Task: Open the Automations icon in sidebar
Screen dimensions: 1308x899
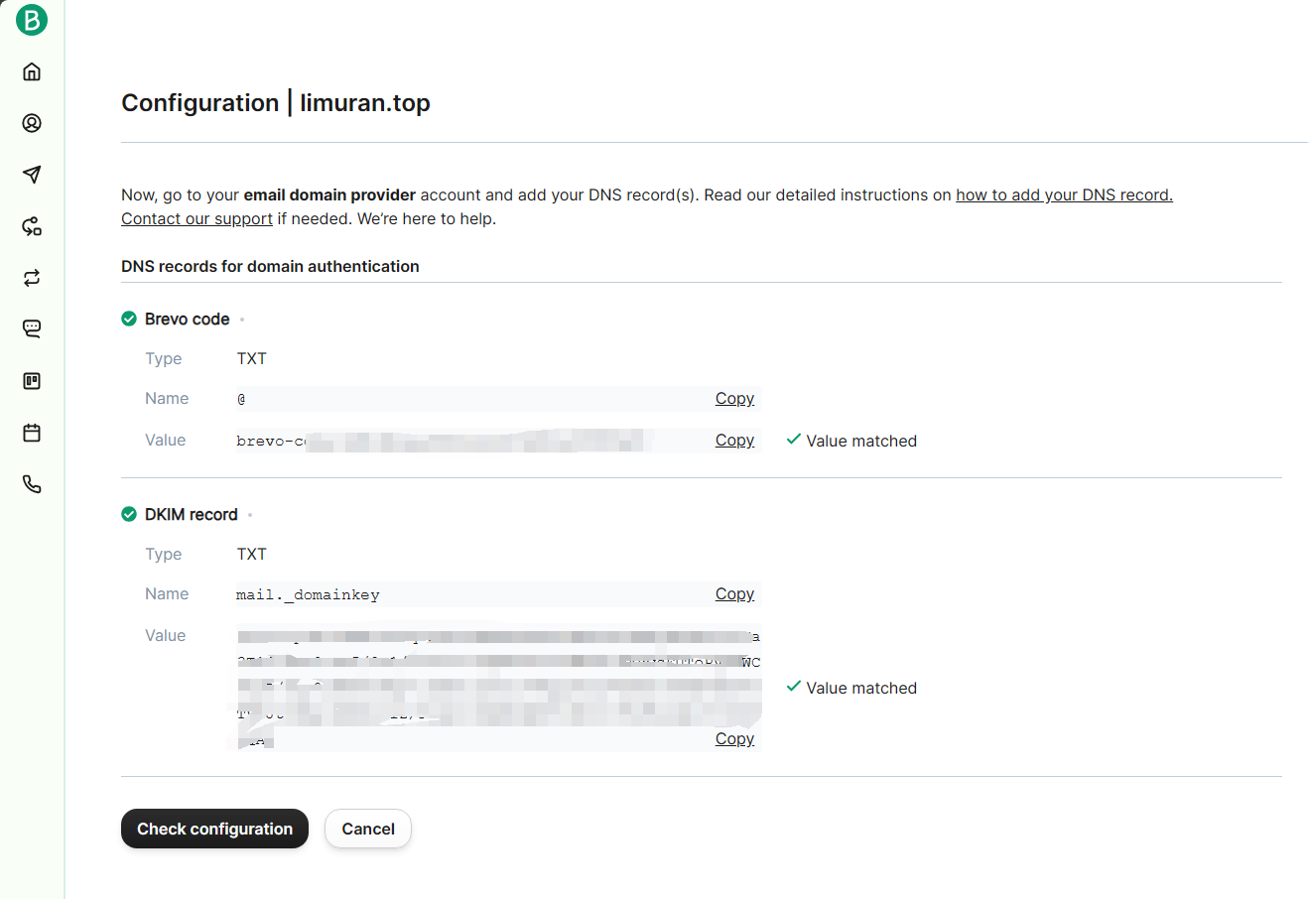Action: click(x=32, y=226)
